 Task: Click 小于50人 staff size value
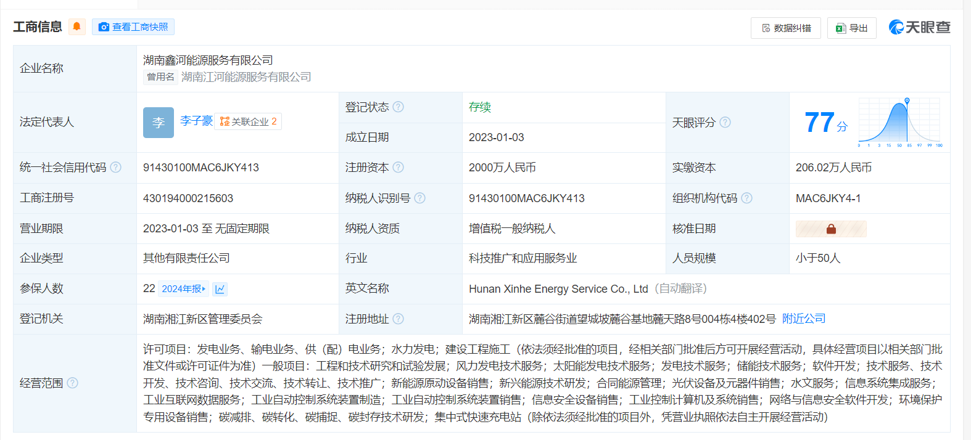pyautogui.click(x=818, y=258)
